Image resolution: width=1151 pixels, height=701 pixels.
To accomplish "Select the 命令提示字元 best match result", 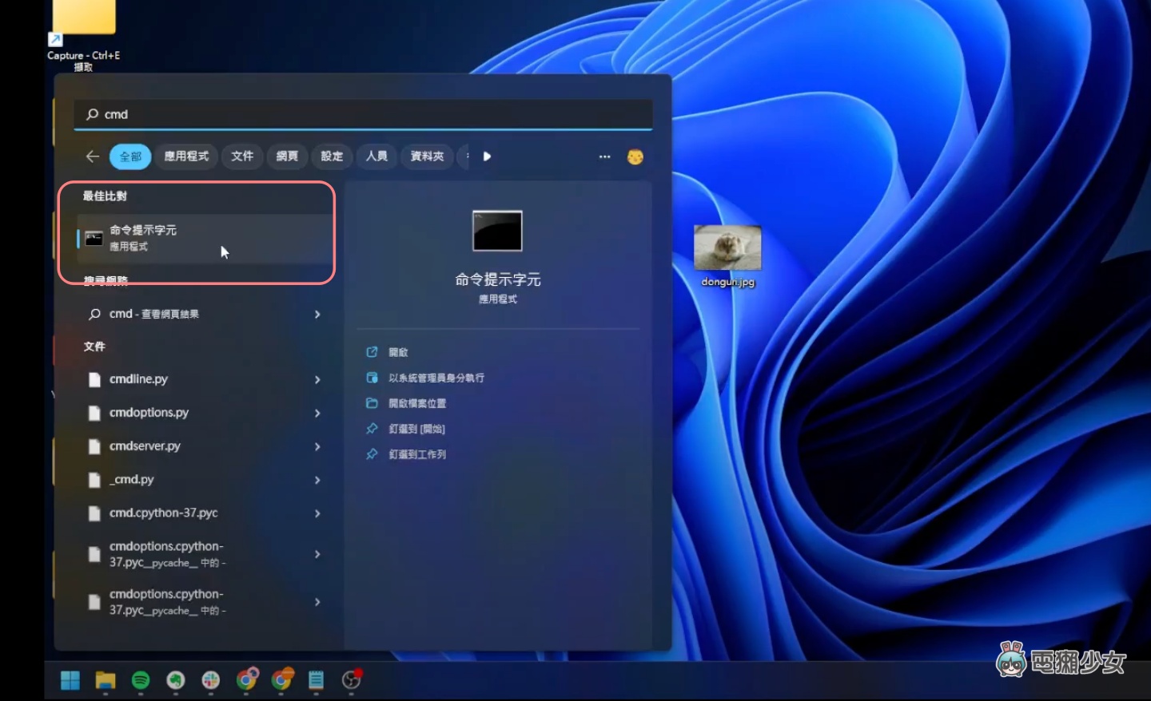I will pyautogui.click(x=205, y=238).
